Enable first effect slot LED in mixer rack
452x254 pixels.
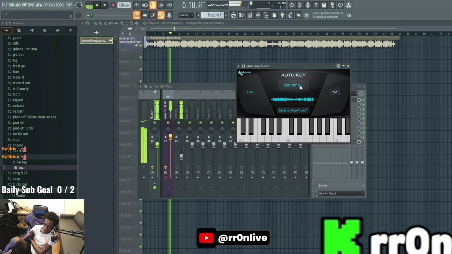coord(363,100)
